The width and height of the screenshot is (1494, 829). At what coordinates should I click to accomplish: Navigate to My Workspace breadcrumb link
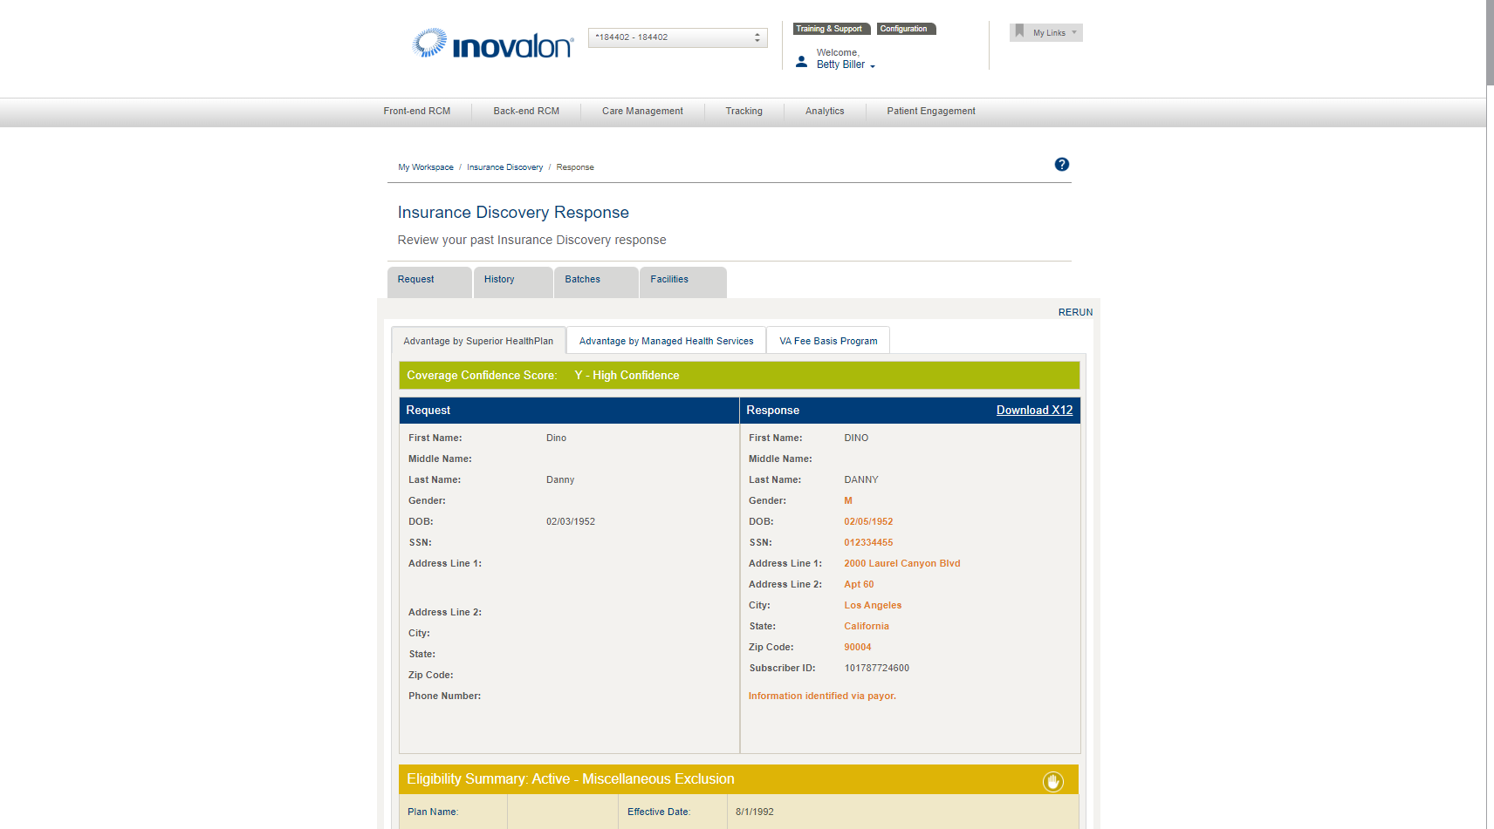coord(425,166)
